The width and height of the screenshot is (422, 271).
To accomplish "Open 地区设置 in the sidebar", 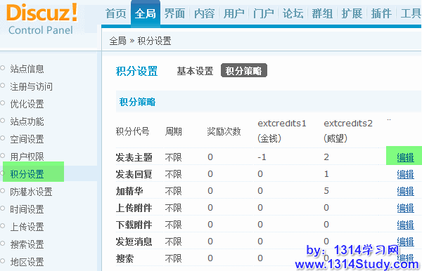I will click(27, 262).
